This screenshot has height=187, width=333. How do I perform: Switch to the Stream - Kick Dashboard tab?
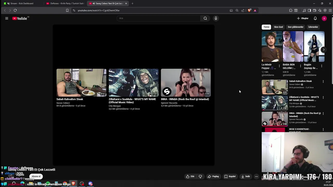point(22,3)
